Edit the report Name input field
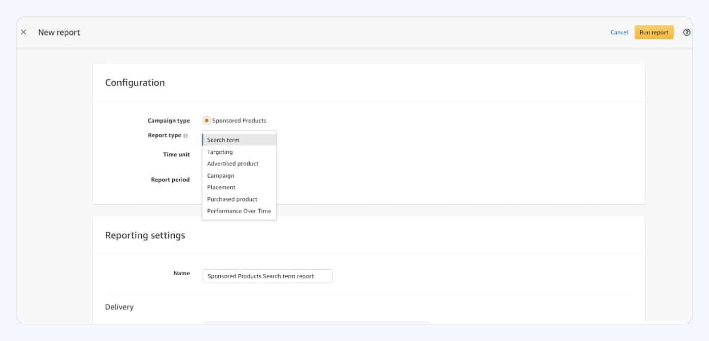Image resolution: width=709 pixels, height=341 pixels. tap(267, 276)
